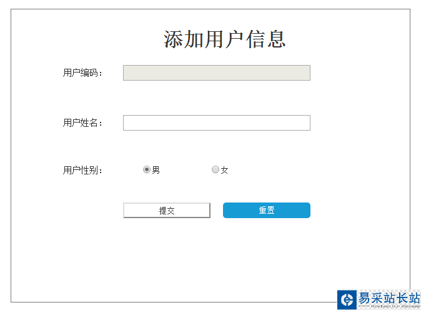Viewport: 421px width, 310px height.
Task: Click the 易采站长站 logo icon
Action: click(347, 299)
